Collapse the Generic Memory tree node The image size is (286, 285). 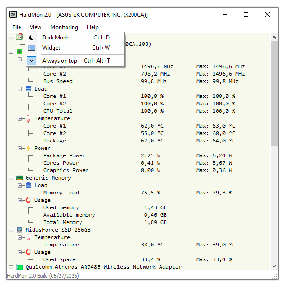[x=11, y=178]
